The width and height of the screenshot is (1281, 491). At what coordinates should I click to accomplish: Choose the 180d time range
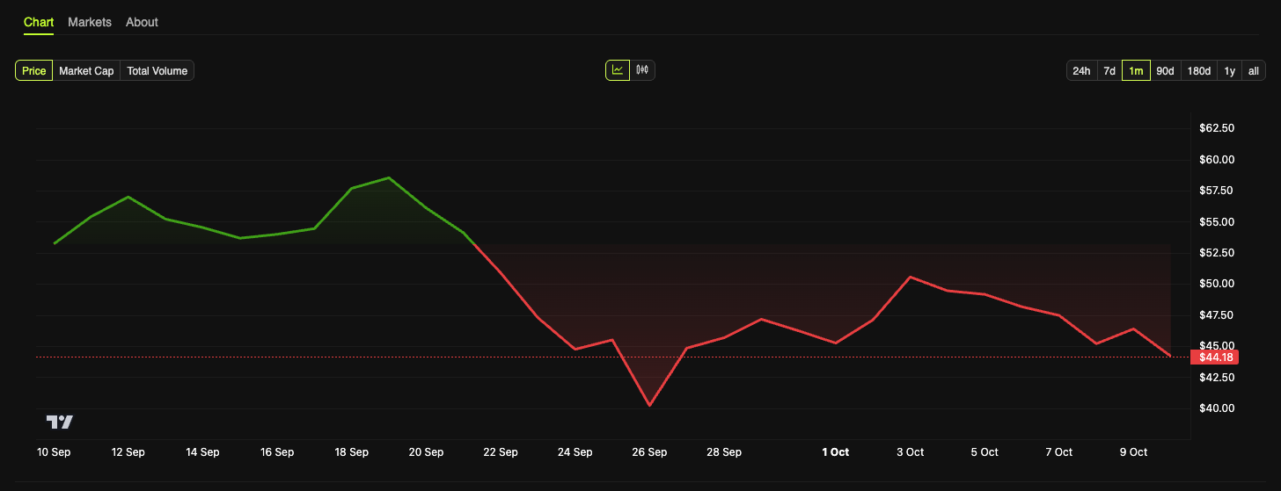coord(1198,71)
